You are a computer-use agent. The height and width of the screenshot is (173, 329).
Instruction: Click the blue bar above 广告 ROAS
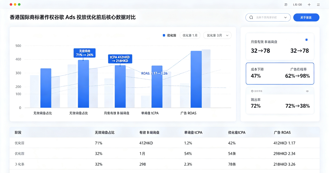[x=196, y=79]
